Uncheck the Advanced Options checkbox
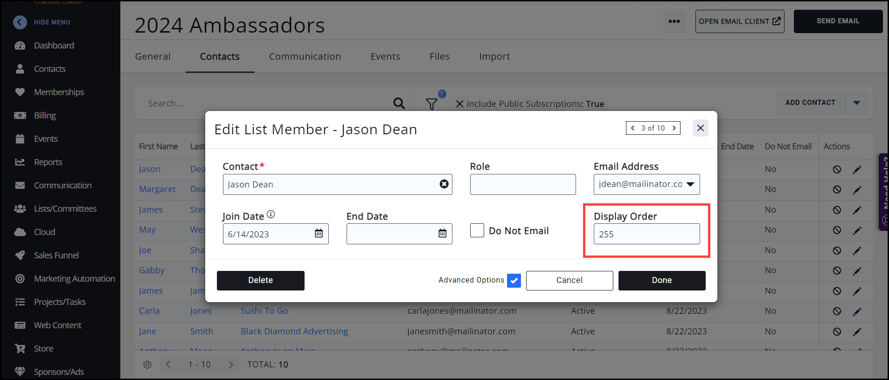889x380 pixels. tap(514, 280)
